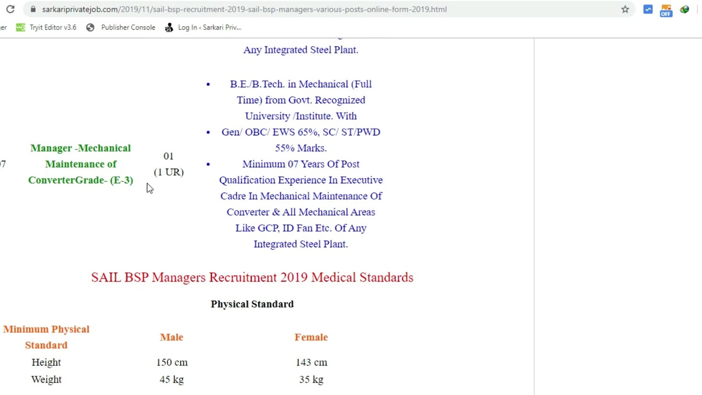This screenshot has height=395, width=702.
Task: Open the blue checkmark extension icon
Action: coord(648,9)
